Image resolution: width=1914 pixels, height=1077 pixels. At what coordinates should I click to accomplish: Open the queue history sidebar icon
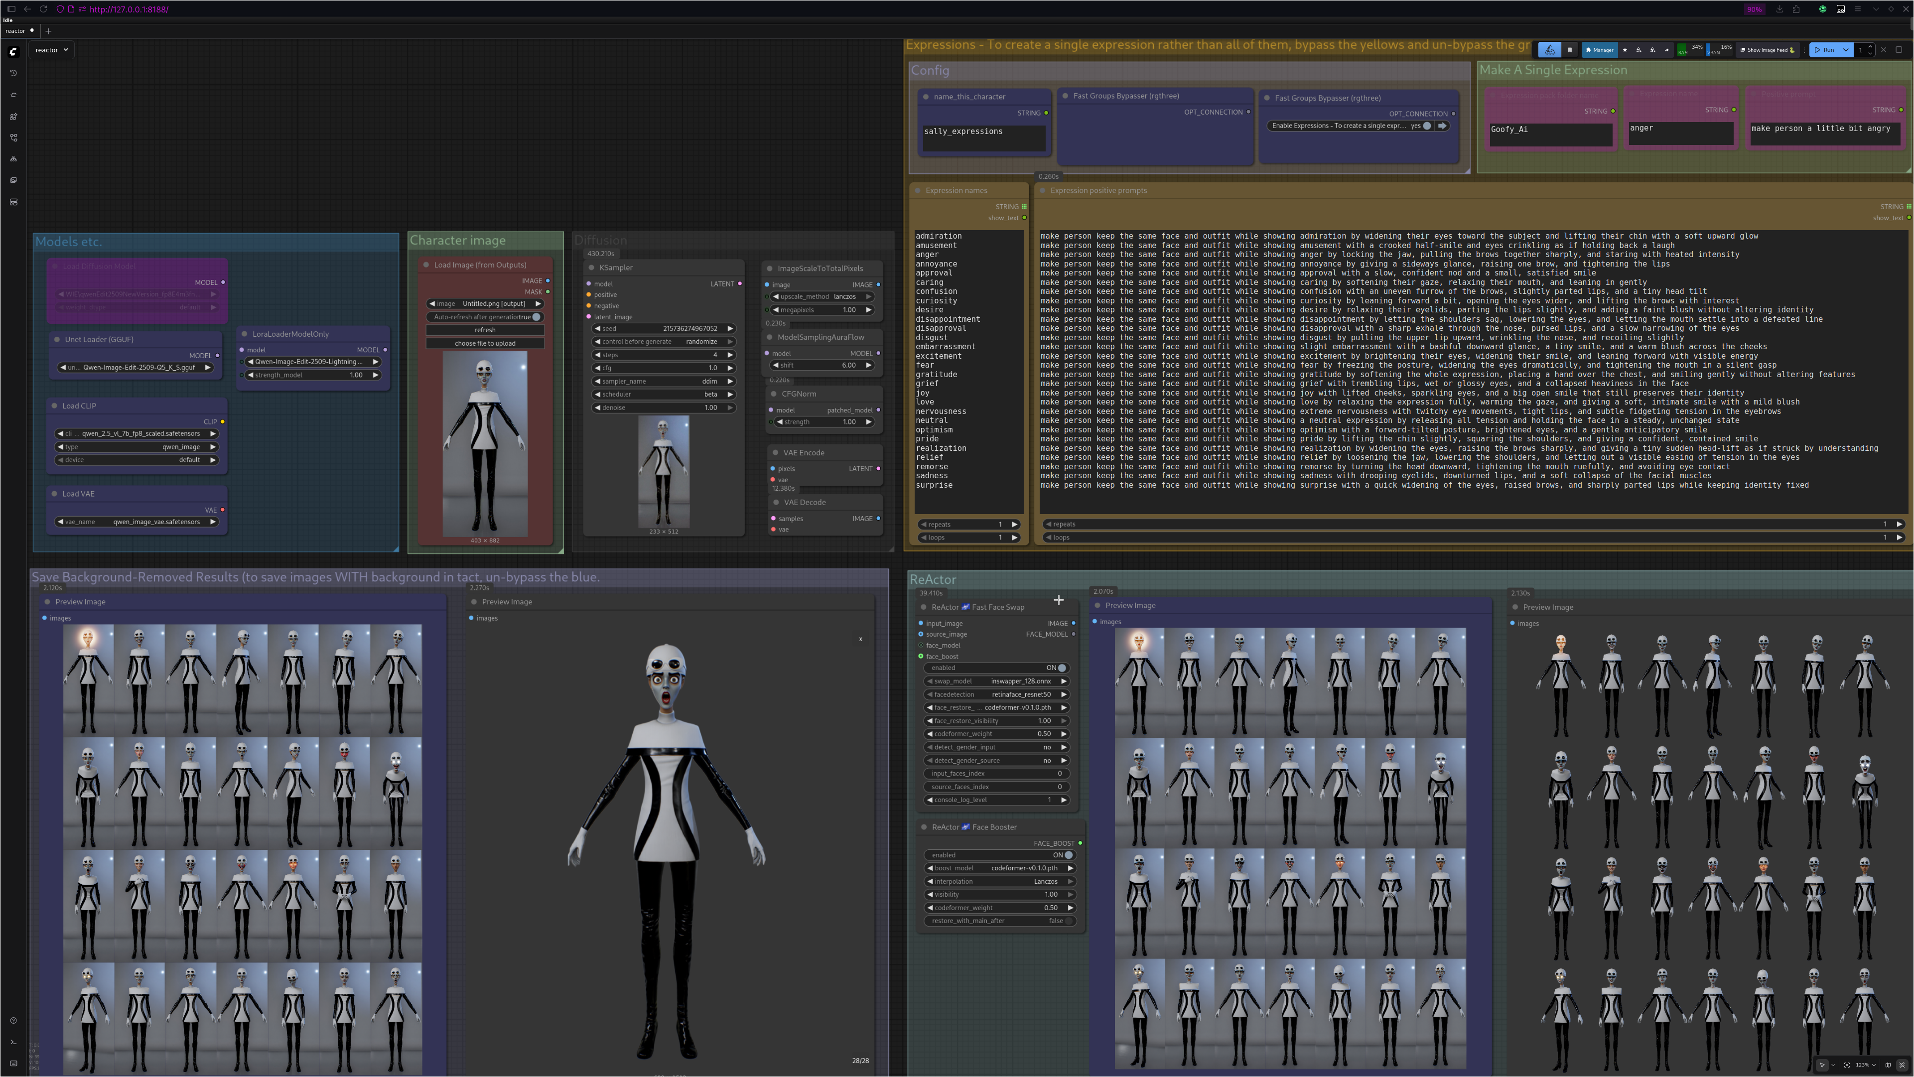pos(13,73)
